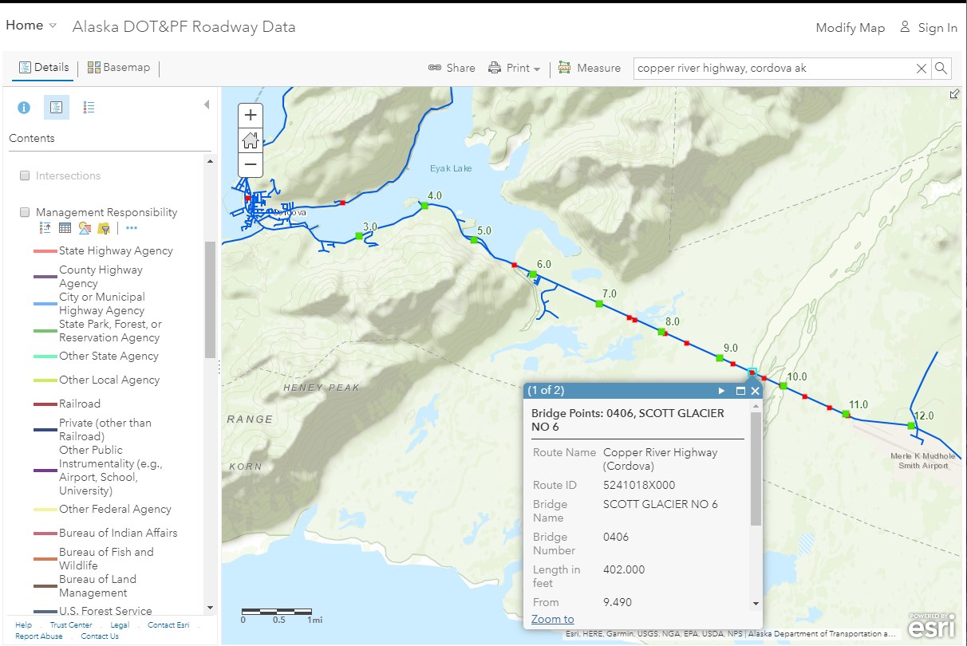Viewport: 967px width, 646px height.
Task: Return map to default home extent
Action: (251, 140)
